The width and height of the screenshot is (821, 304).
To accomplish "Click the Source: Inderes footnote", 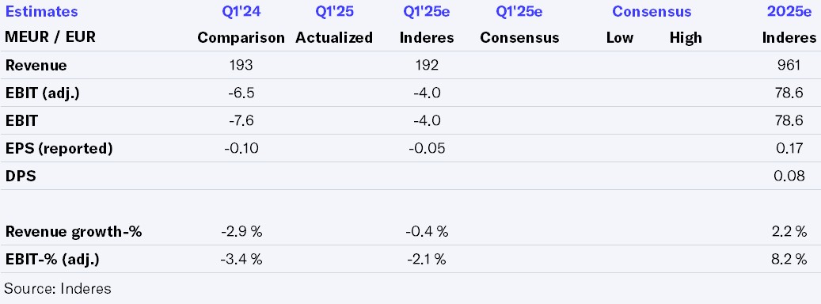I will (58, 288).
